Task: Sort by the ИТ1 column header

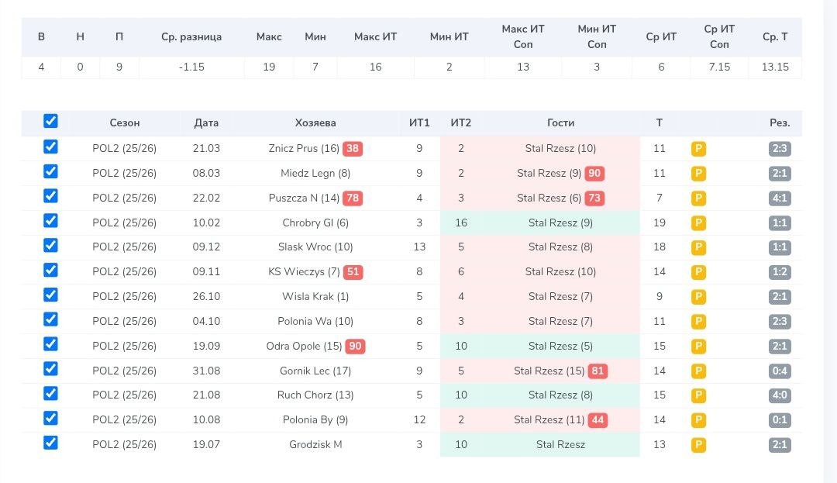Action: 419,122
